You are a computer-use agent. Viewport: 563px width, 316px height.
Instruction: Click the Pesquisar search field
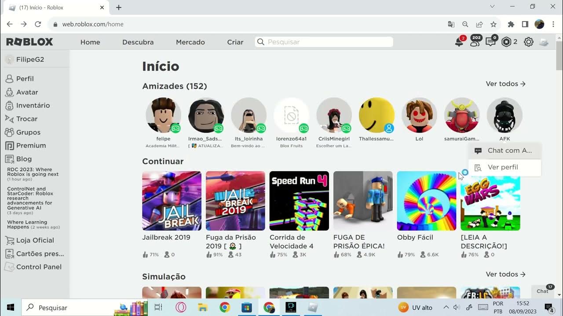(324, 42)
